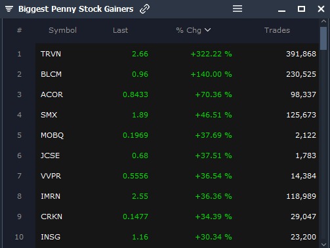Maximize the Penny Stock Gainers panel
This screenshot has width=330, height=248.
coord(301,9)
